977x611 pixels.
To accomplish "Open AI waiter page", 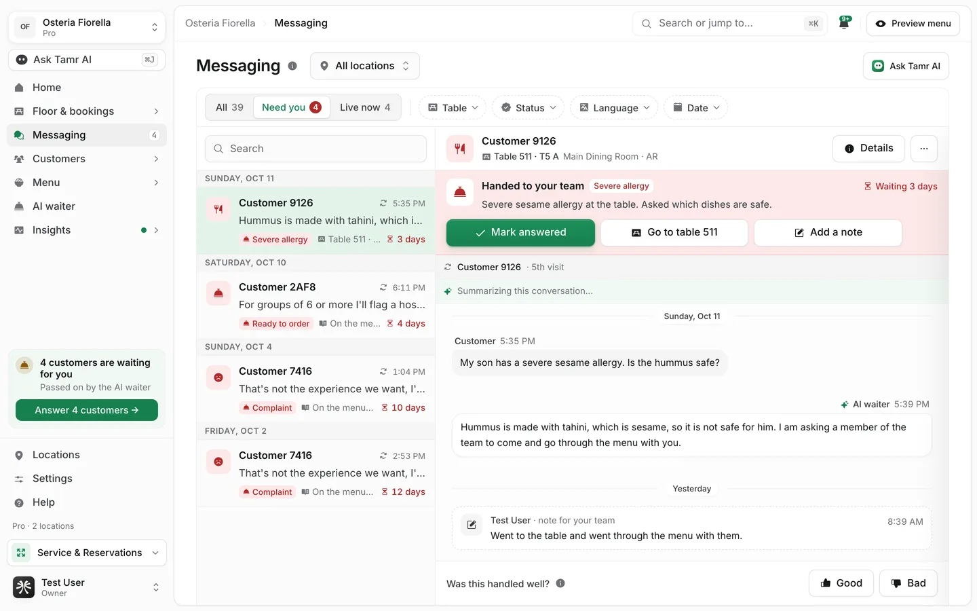I will pyautogui.click(x=87, y=206).
